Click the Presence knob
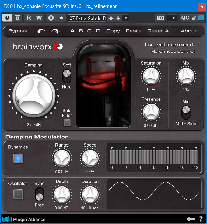This screenshot has width=207, height=224. coord(151,112)
